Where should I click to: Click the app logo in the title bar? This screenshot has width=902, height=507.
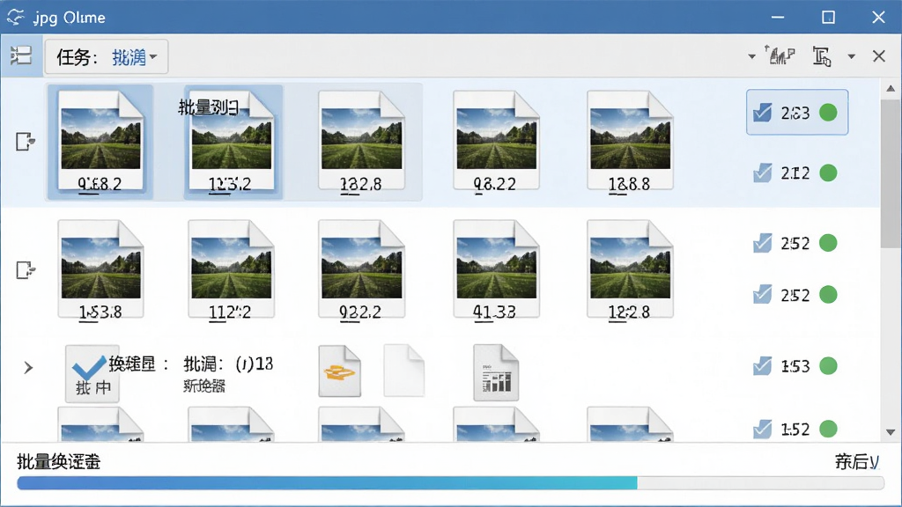[16, 18]
